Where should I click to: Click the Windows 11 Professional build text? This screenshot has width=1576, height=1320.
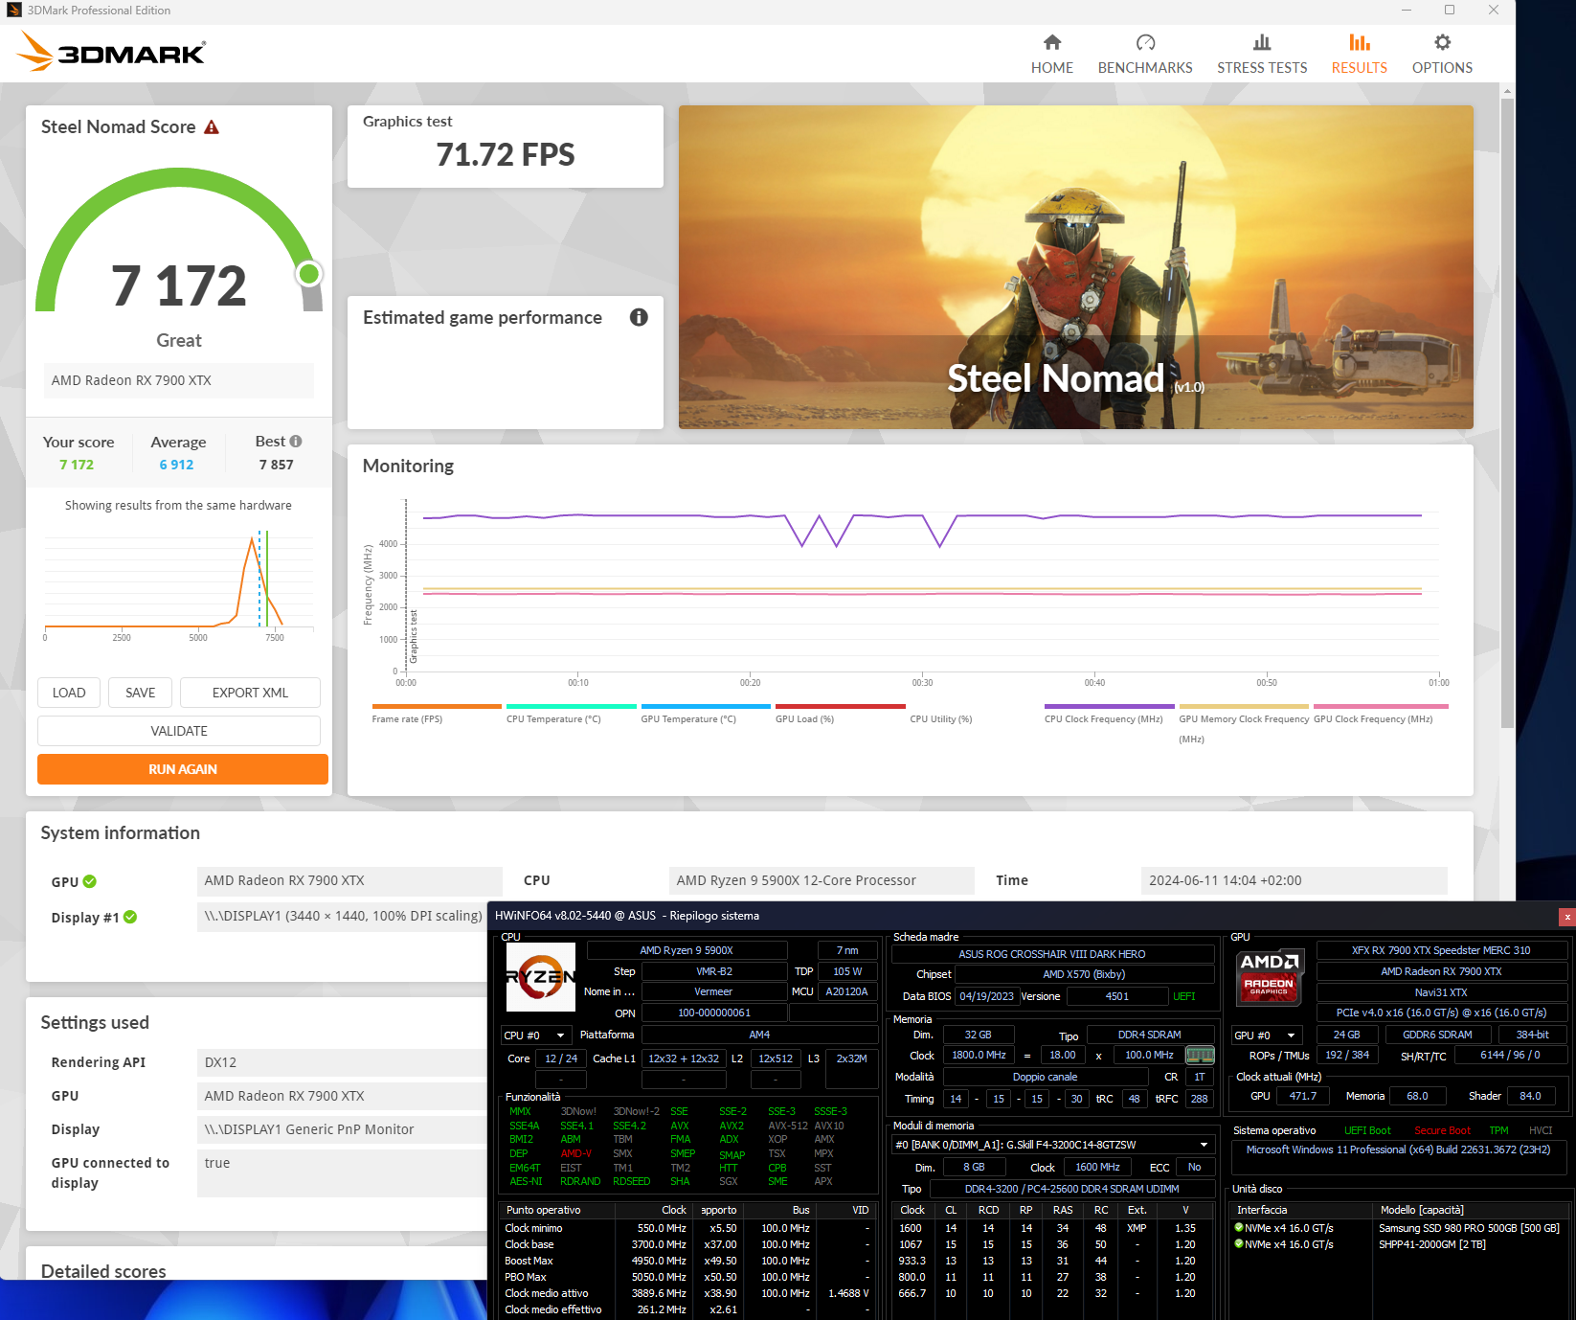coord(1398,1149)
